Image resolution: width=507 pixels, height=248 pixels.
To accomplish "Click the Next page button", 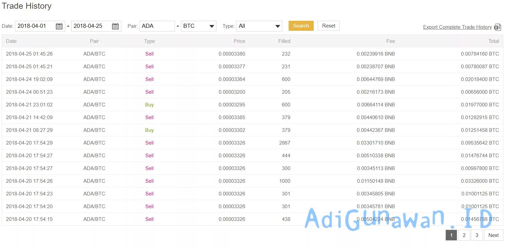I will point(494,235).
